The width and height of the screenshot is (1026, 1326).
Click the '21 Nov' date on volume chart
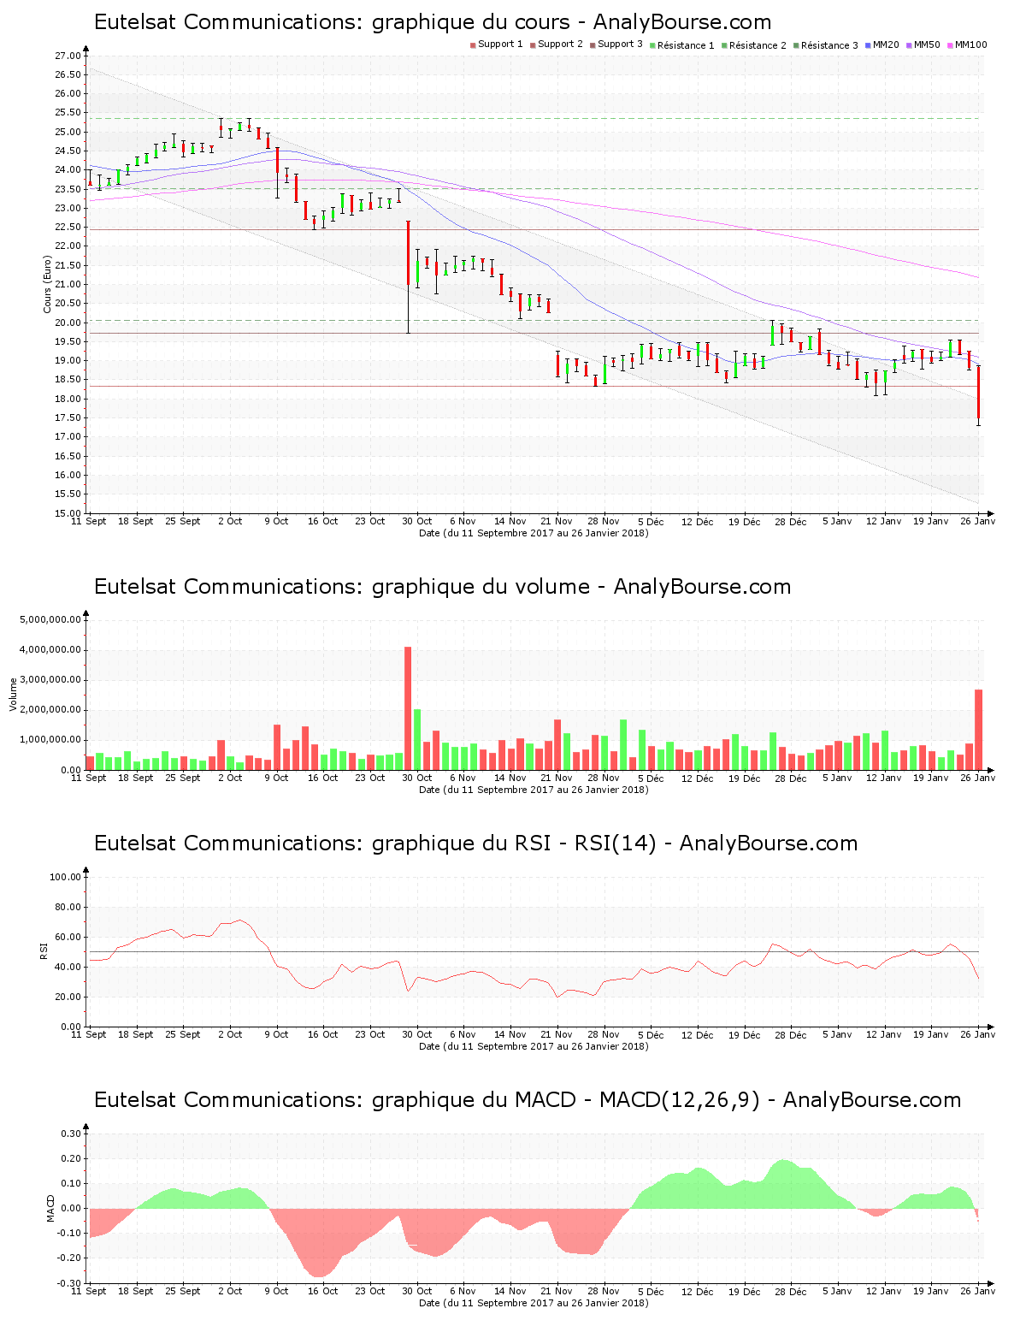(557, 778)
